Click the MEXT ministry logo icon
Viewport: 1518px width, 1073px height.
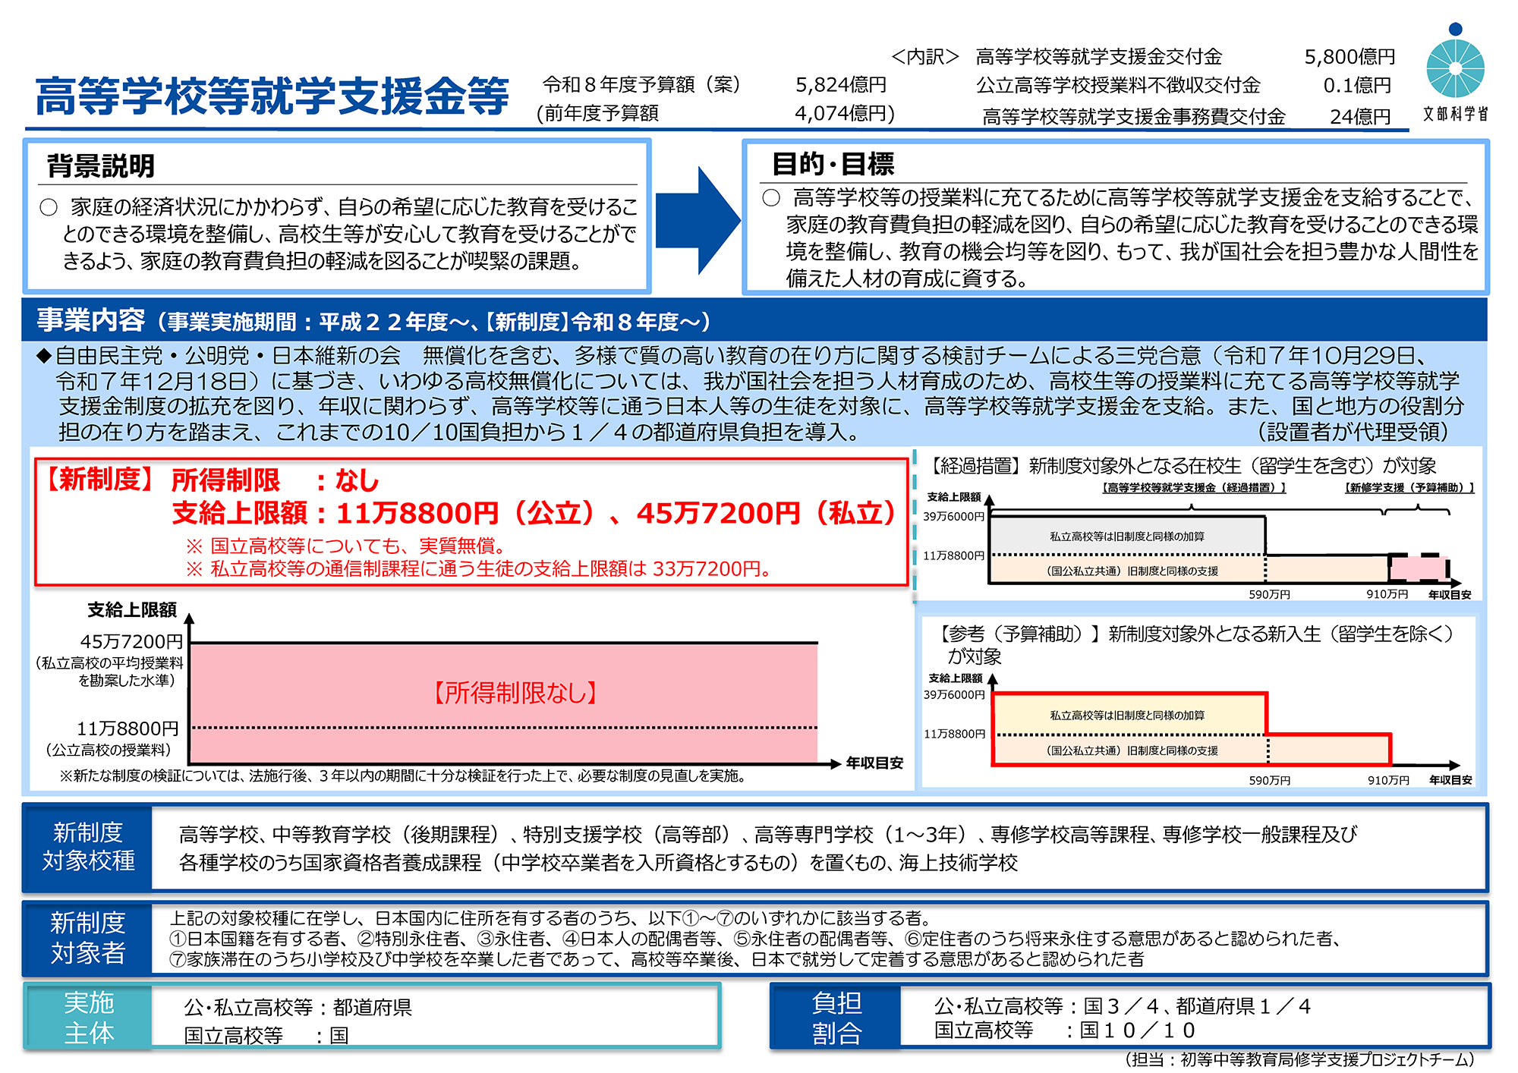[x=1454, y=68]
